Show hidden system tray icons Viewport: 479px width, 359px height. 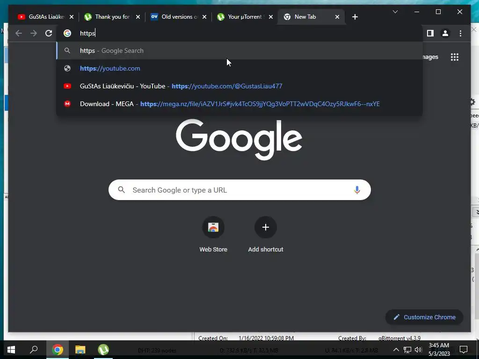(x=396, y=350)
